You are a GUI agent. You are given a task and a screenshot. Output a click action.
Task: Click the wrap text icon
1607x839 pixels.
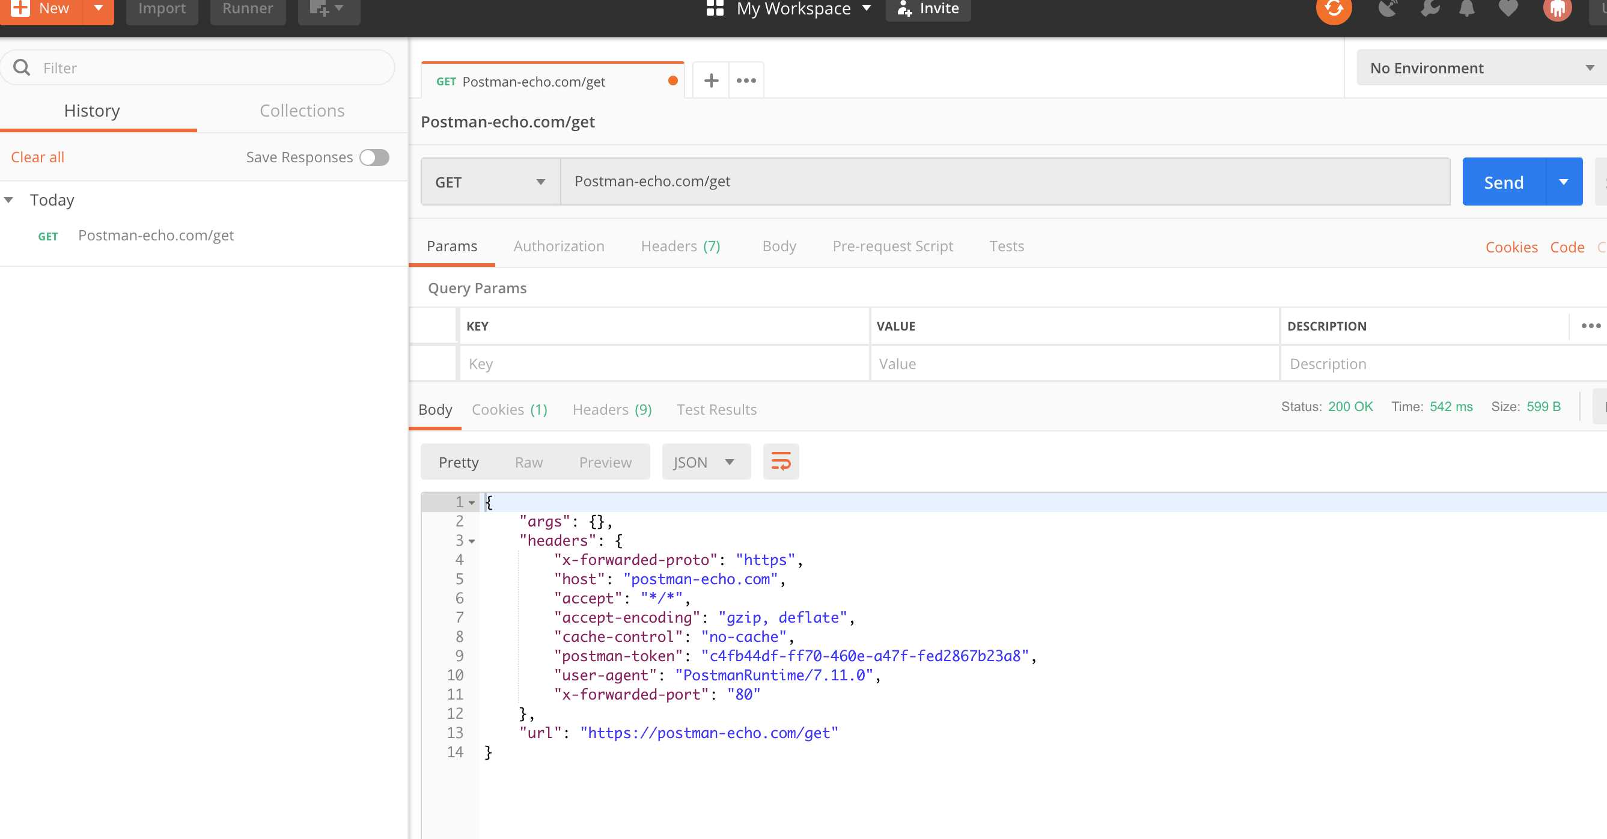(781, 462)
